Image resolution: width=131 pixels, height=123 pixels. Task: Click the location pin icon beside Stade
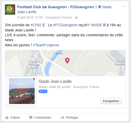[x=100, y=7]
